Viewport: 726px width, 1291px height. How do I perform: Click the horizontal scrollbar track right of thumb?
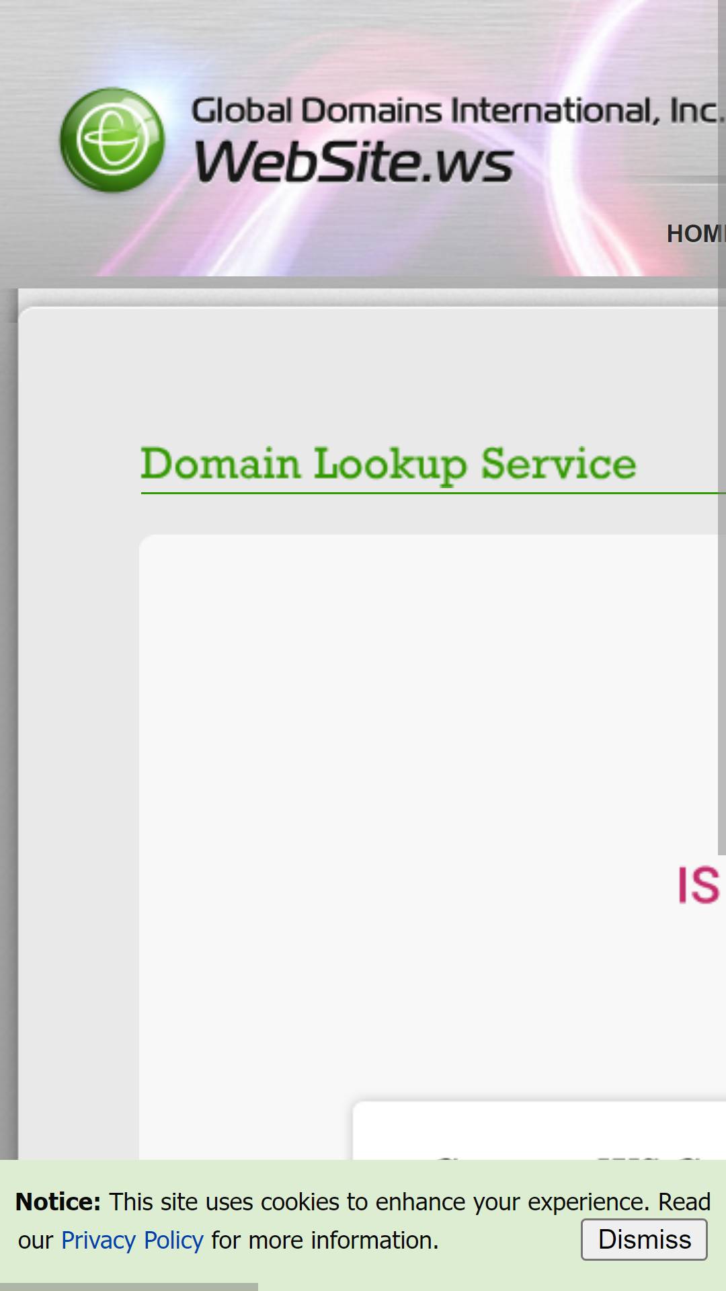491,1287
